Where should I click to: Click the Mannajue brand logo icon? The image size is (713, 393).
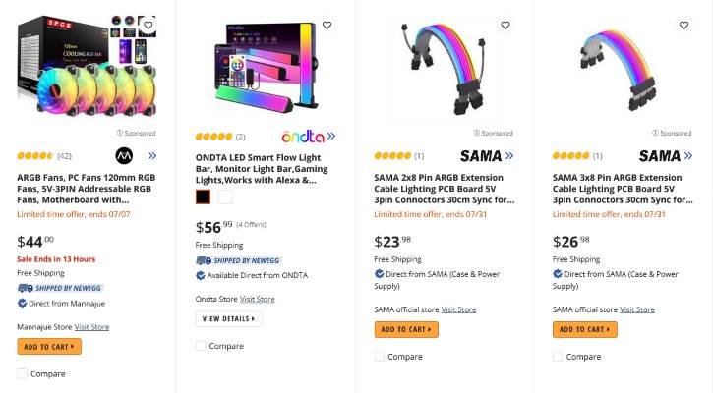pos(124,155)
